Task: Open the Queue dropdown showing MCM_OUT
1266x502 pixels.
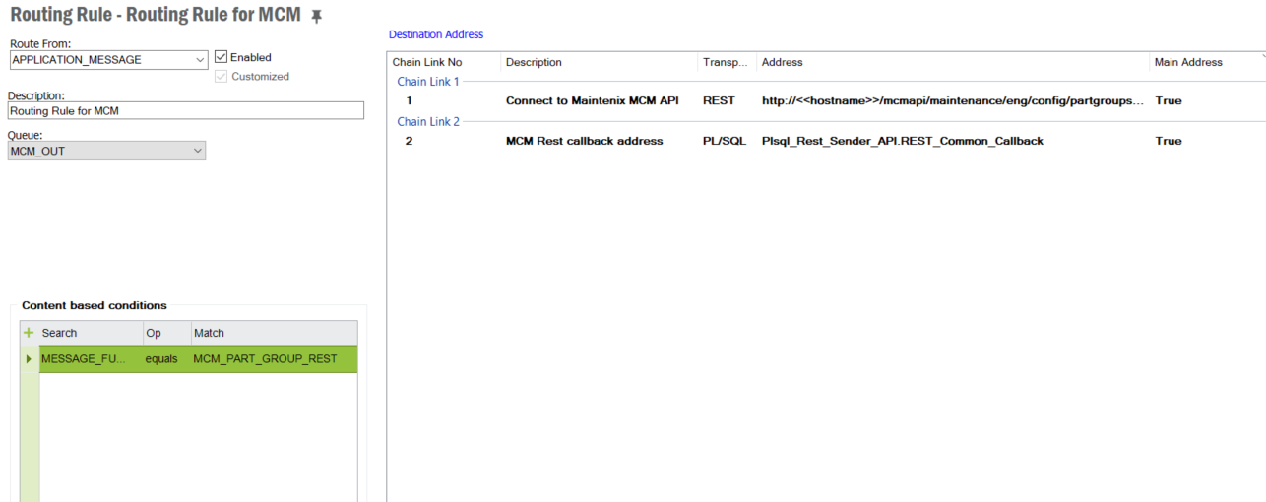Action: click(197, 151)
